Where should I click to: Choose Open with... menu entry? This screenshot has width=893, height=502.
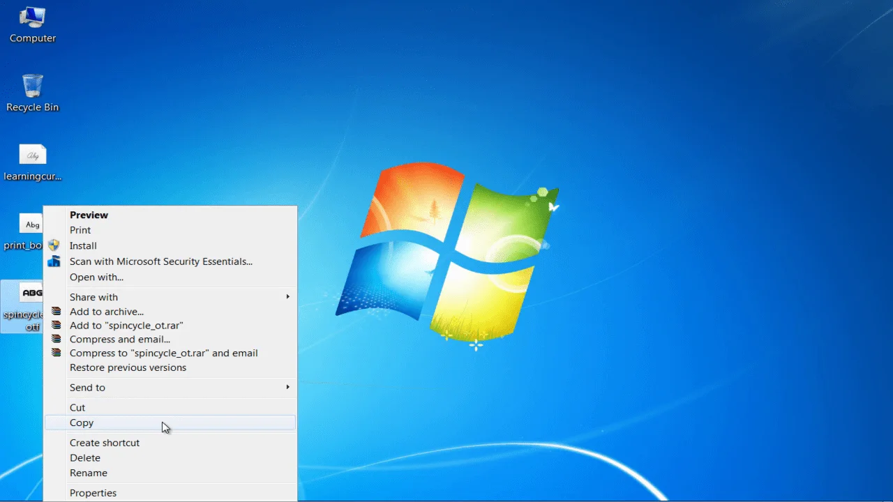coord(170,277)
